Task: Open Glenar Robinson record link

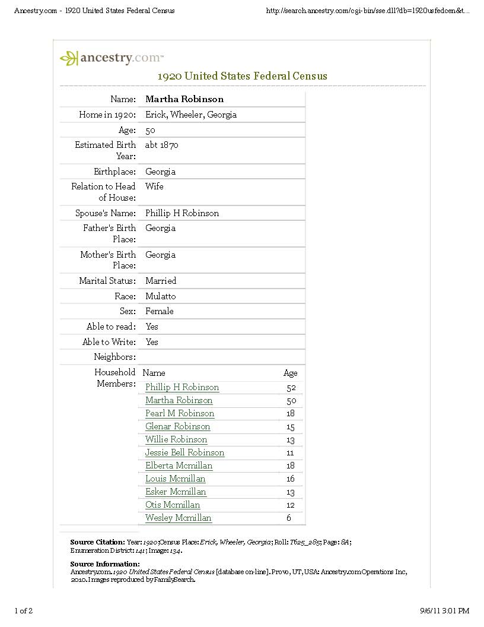Action: [178, 426]
